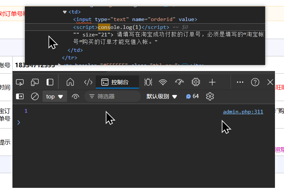Open the DevTools three-dot customize menu
This screenshot has width=284, height=189.
click(240, 82)
